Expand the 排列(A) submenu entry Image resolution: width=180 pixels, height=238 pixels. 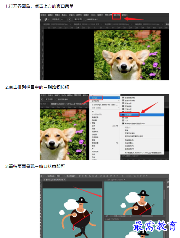tap(104, 98)
